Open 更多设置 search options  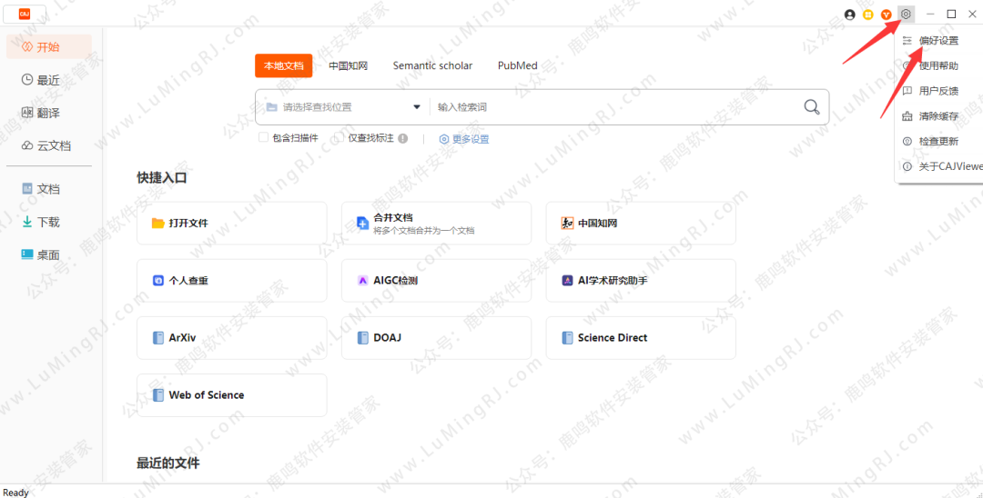tap(464, 139)
